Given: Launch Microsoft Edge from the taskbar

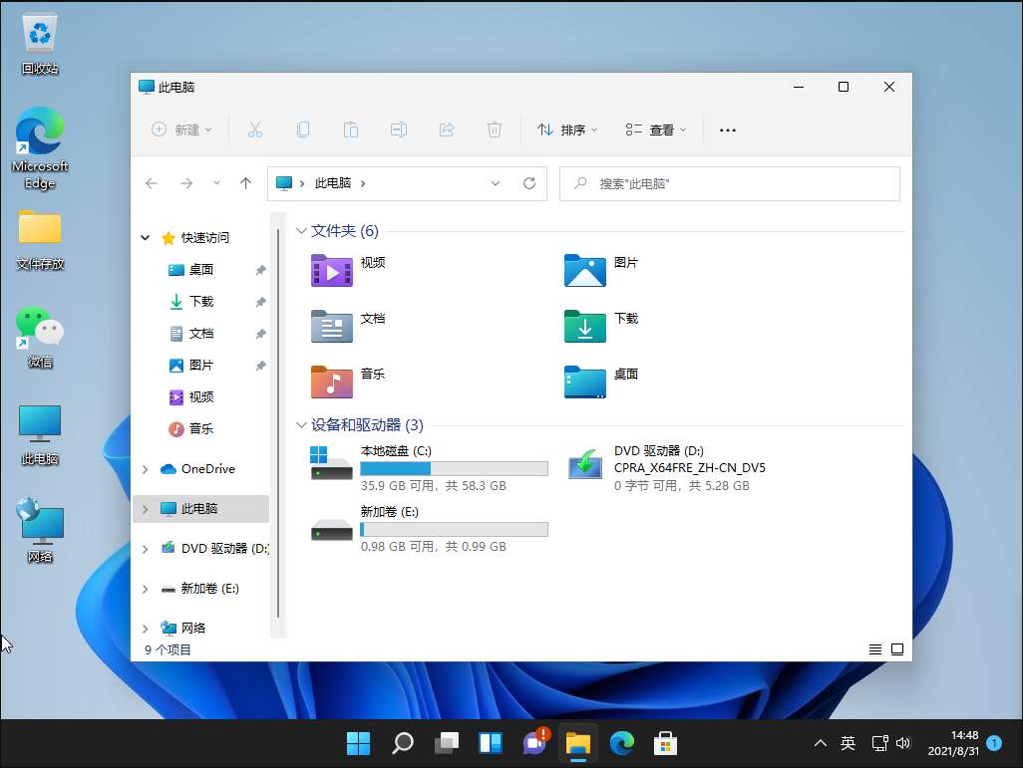Looking at the screenshot, I should 621,743.
